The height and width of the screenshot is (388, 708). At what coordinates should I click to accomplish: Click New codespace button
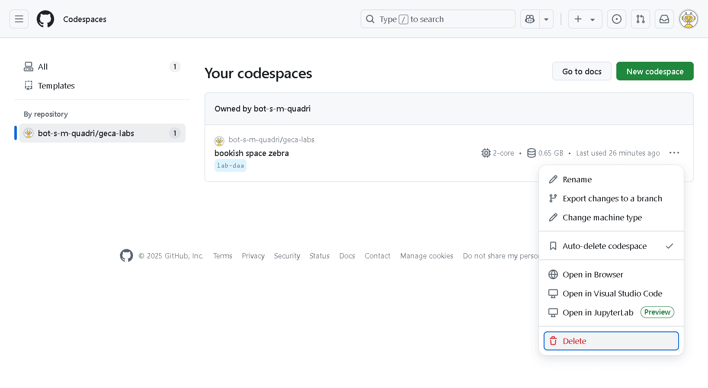(x=655, y=71)
